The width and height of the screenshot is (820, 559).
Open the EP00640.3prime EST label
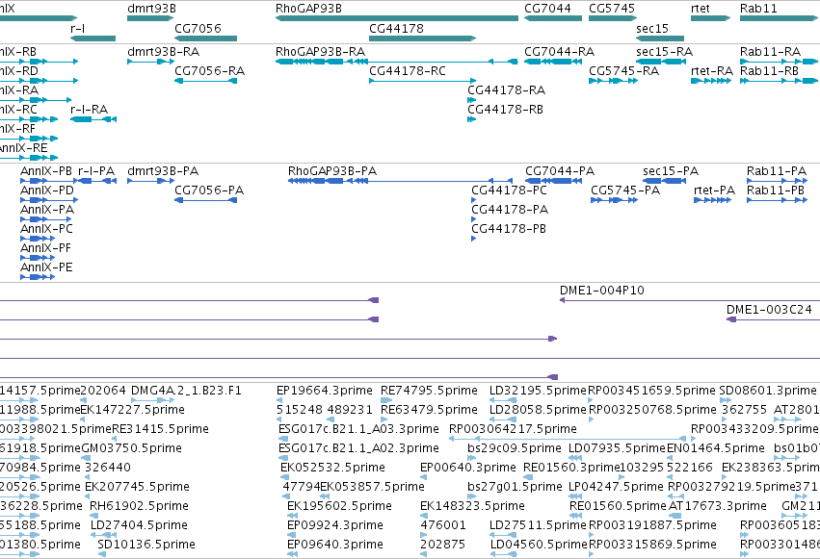[468, 468]
